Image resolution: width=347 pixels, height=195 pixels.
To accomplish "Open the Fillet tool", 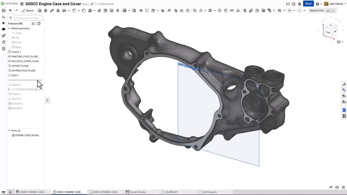I will point(74,10).
